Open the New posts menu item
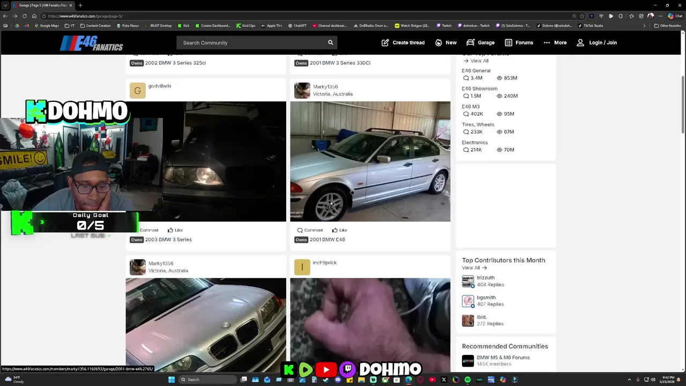This screenshot has height=386, width=686. click(446, 42)
